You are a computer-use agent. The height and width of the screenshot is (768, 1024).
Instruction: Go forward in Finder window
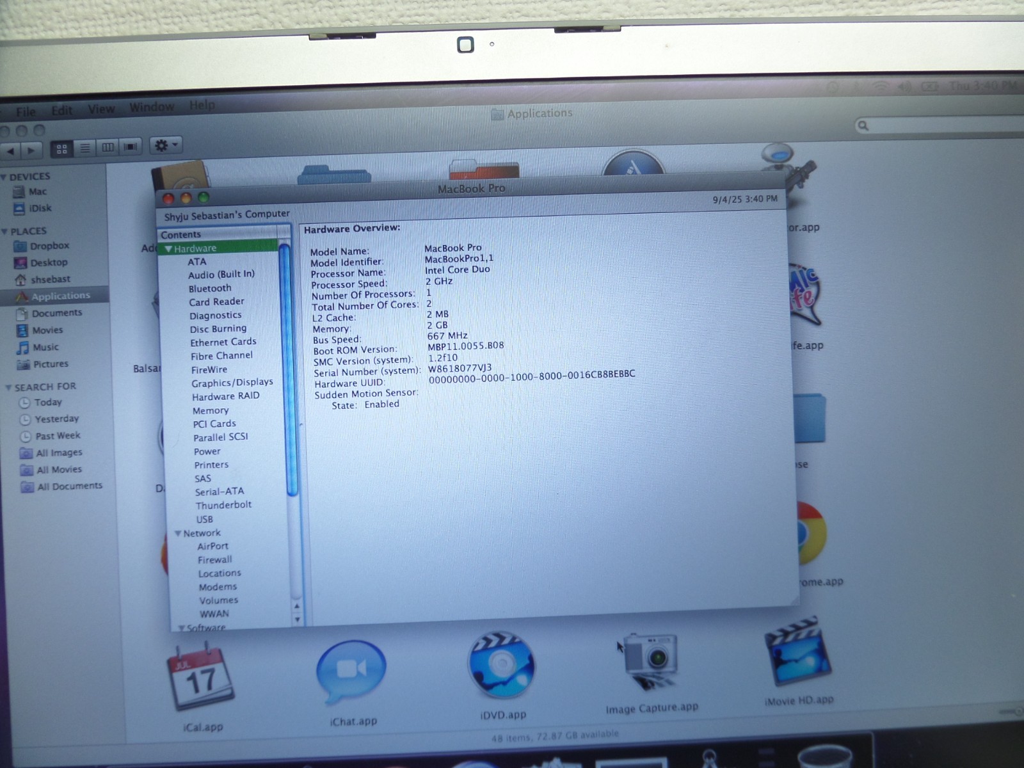click(x=31, y=150)
